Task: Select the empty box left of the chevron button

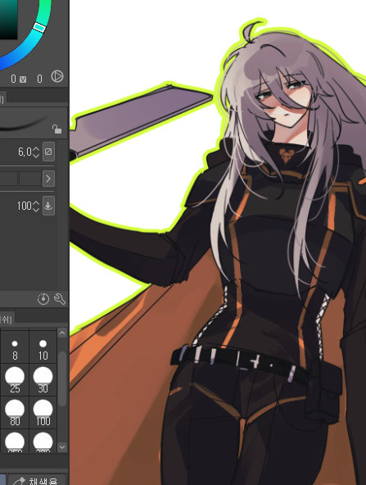Action: [30, 179]
